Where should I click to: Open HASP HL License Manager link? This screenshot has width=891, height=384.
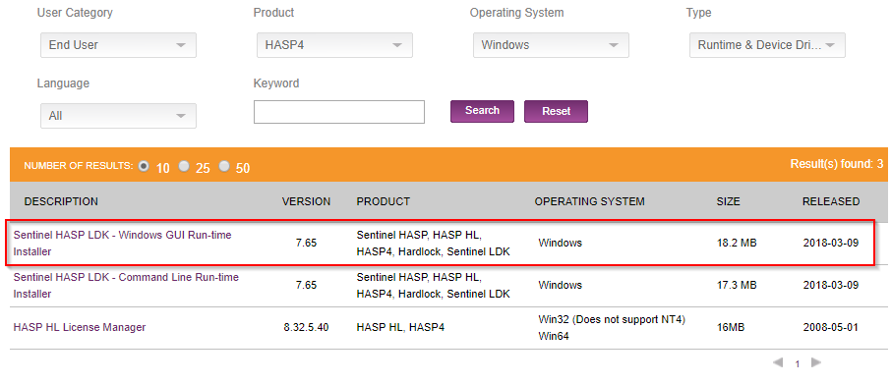click(80, 327)
